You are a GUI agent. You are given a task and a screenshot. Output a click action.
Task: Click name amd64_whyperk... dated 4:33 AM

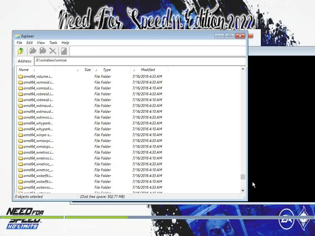pos(38,123)
